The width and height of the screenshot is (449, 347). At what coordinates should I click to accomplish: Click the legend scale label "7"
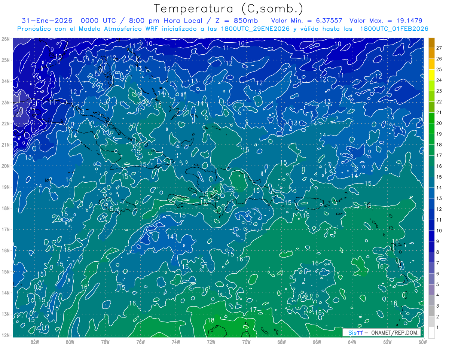click(438, 263)
